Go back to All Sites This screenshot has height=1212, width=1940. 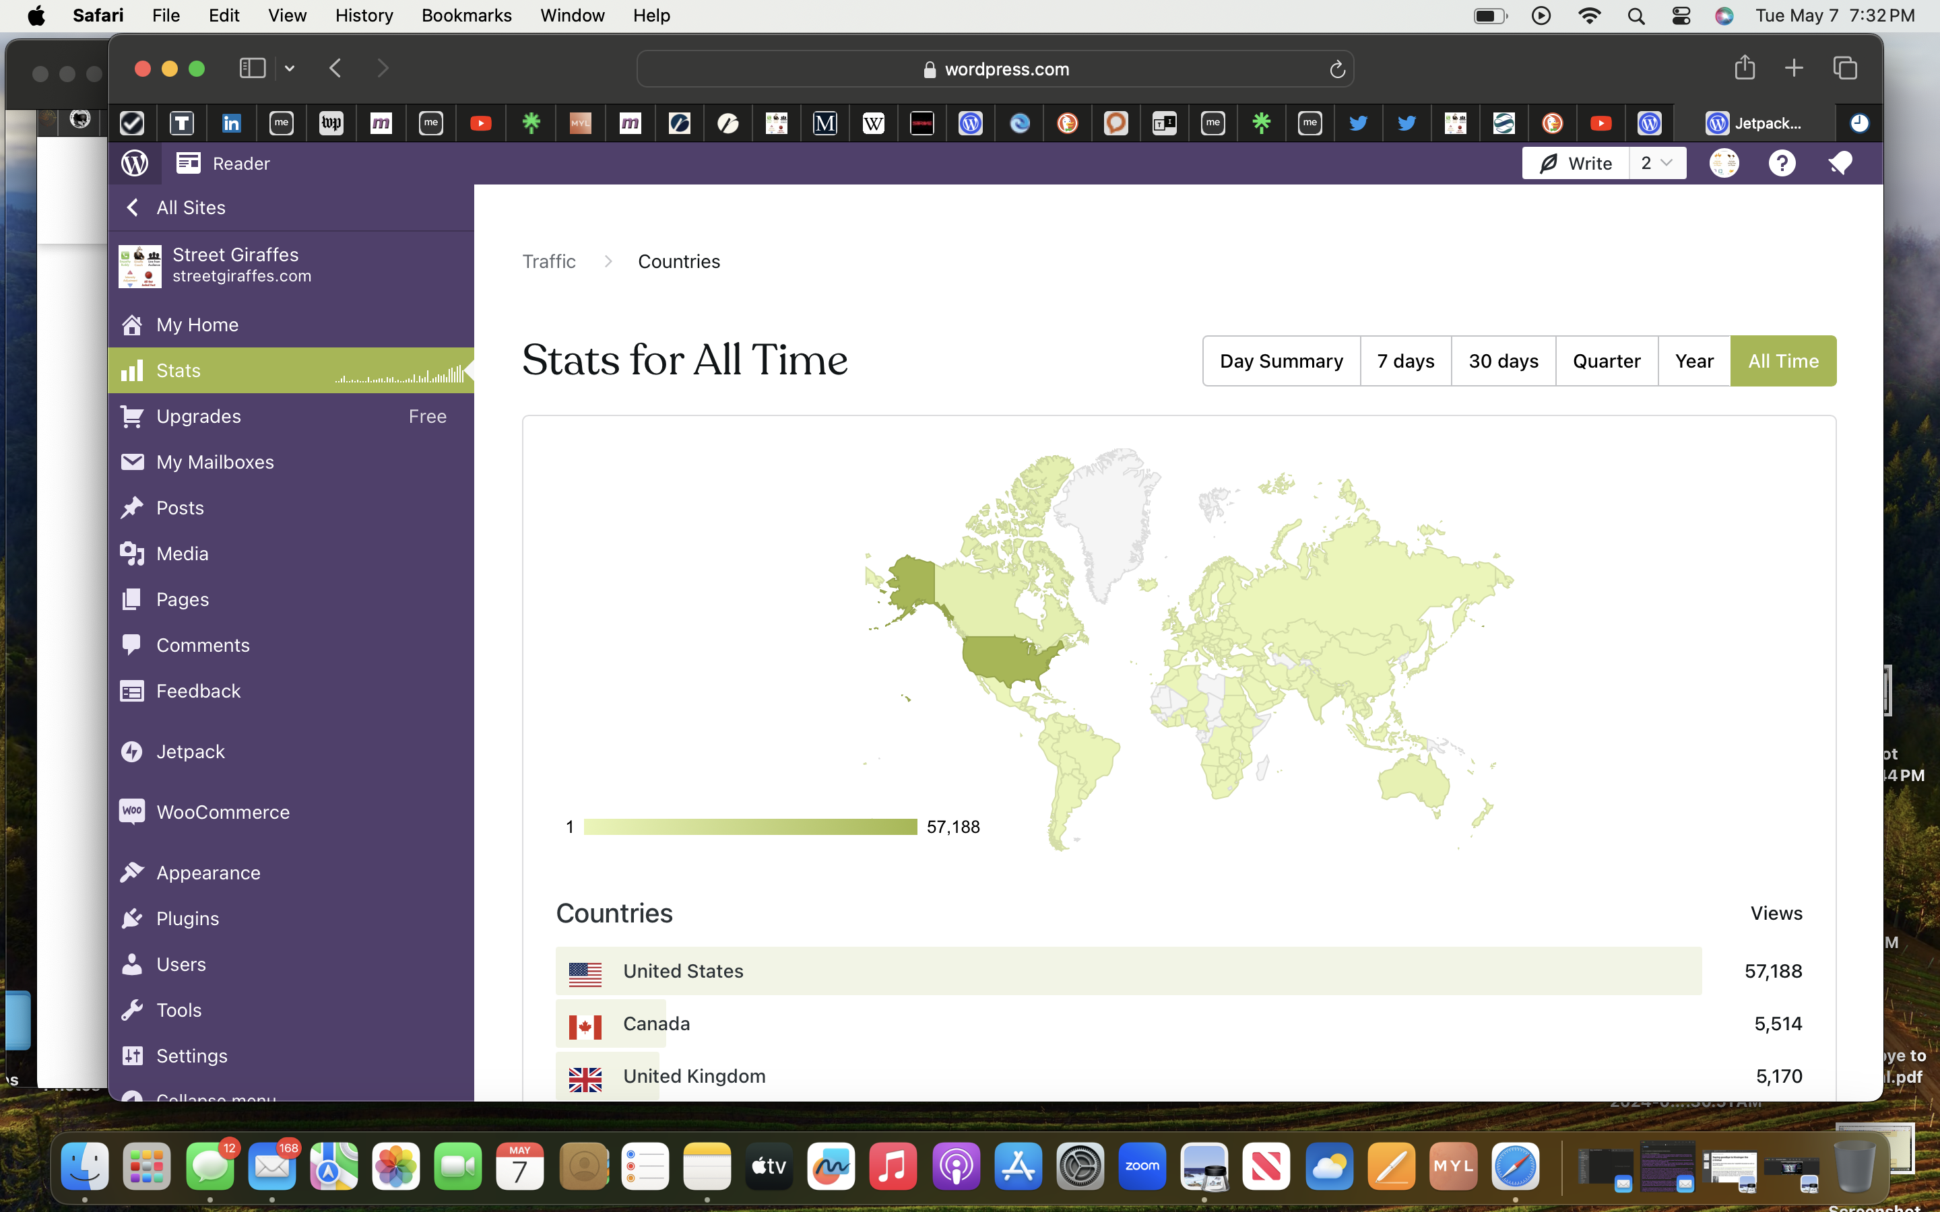190,207
